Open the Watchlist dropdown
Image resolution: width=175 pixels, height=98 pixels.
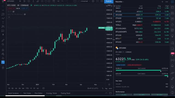click(120, 2)
